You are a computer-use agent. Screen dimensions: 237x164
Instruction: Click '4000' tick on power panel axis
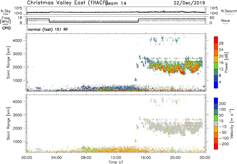point(17,41)
